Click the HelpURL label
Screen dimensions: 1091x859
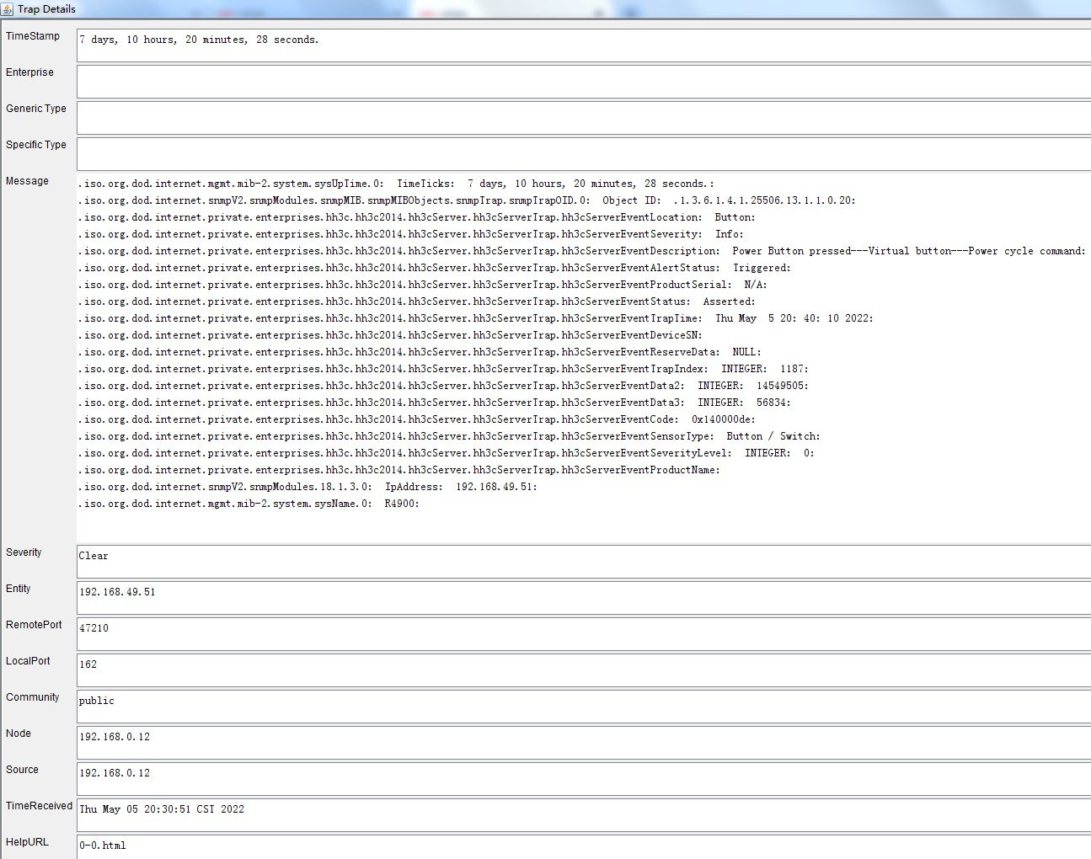27,842
